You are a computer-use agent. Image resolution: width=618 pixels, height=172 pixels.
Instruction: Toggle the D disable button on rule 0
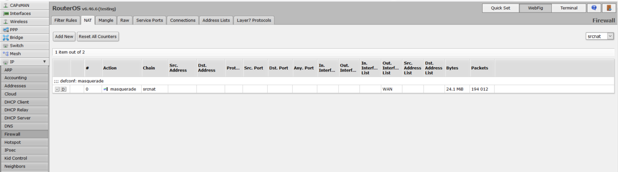tap(63, 89)
